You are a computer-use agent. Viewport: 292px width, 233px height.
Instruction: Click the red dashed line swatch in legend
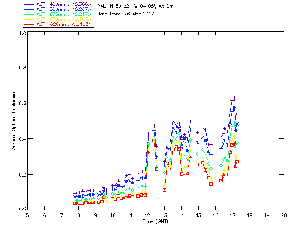point(29,24)
